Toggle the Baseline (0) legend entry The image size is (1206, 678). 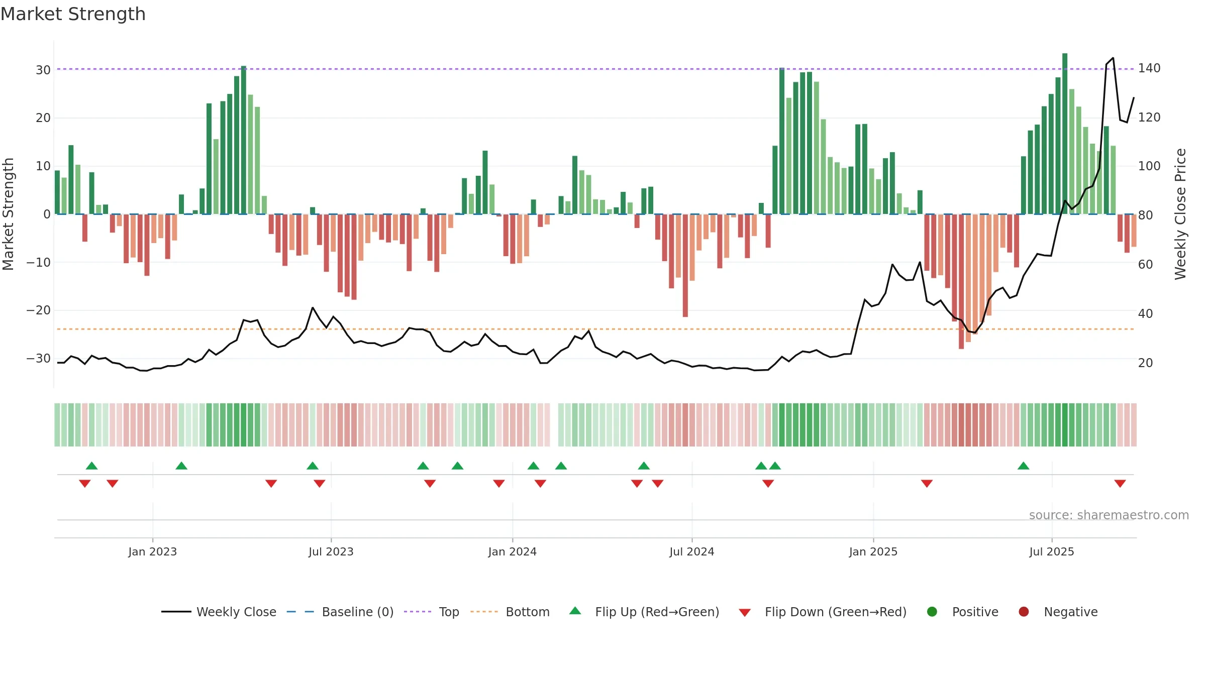[340, 612]
